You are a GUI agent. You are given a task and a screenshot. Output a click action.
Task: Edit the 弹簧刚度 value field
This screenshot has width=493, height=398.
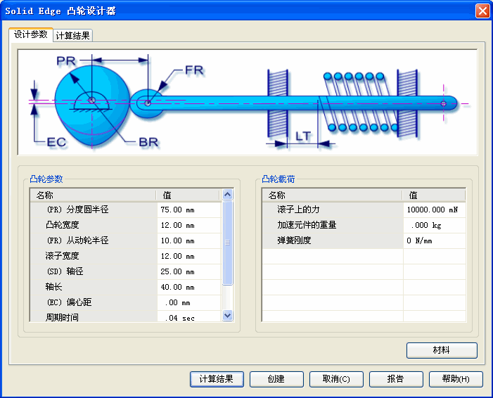tap(434, 240)
